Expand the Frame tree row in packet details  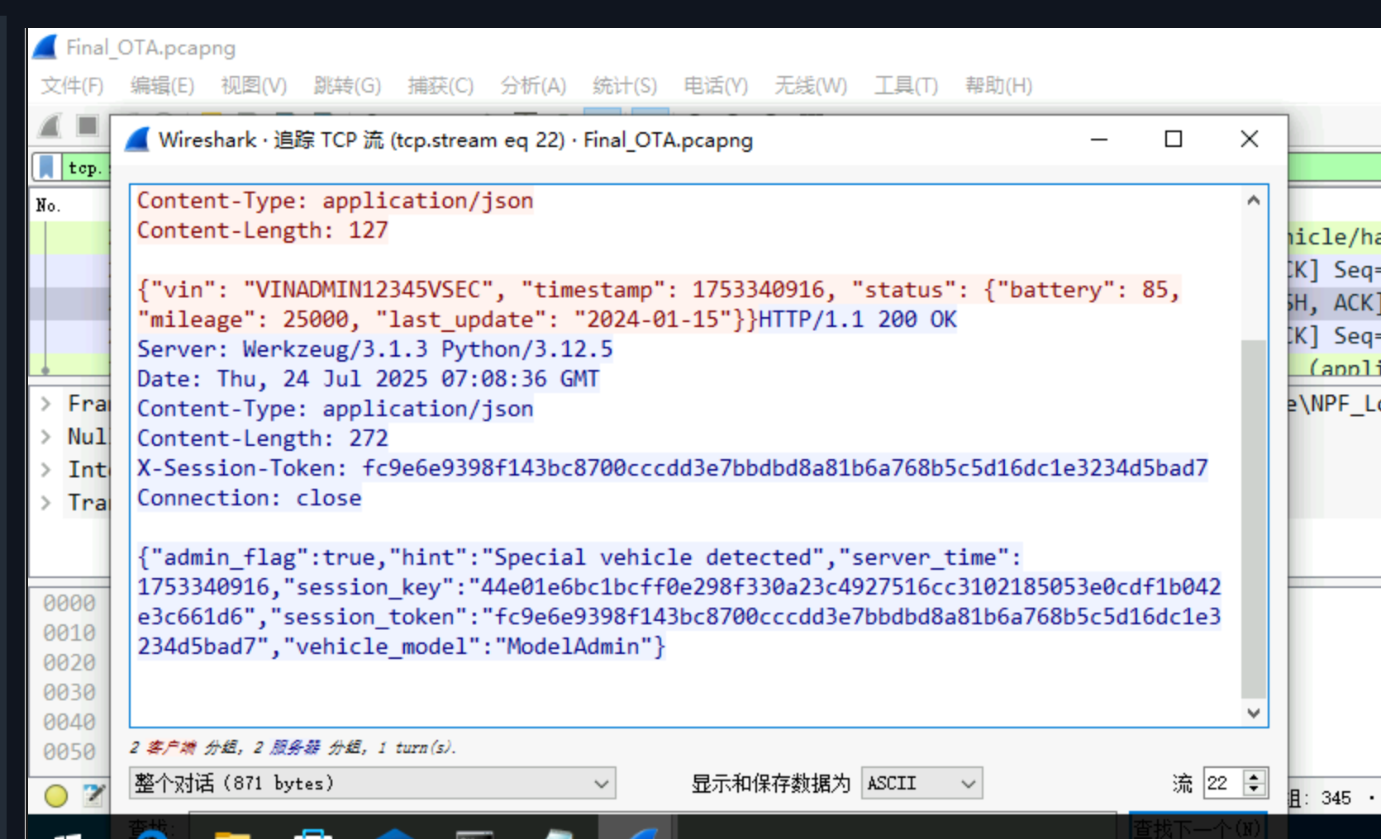[46, 404]
